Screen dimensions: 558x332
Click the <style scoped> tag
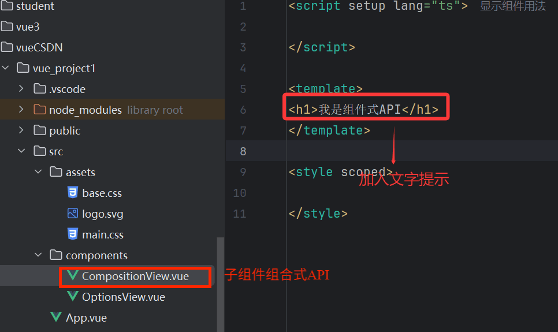pos(341,172)
